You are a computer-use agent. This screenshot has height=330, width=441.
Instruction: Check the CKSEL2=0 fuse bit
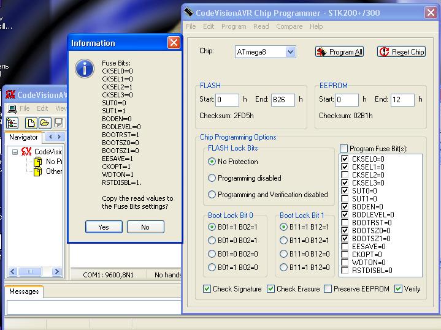click(x=345, y=175)
